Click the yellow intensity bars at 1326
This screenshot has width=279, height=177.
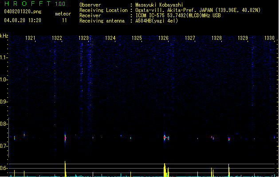tap(166, 170)
